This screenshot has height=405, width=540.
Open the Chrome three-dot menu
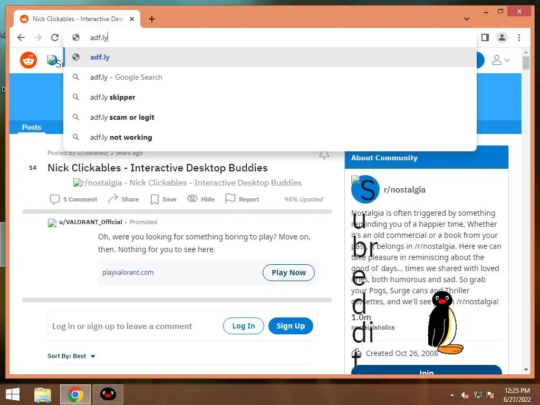[519, 37]
